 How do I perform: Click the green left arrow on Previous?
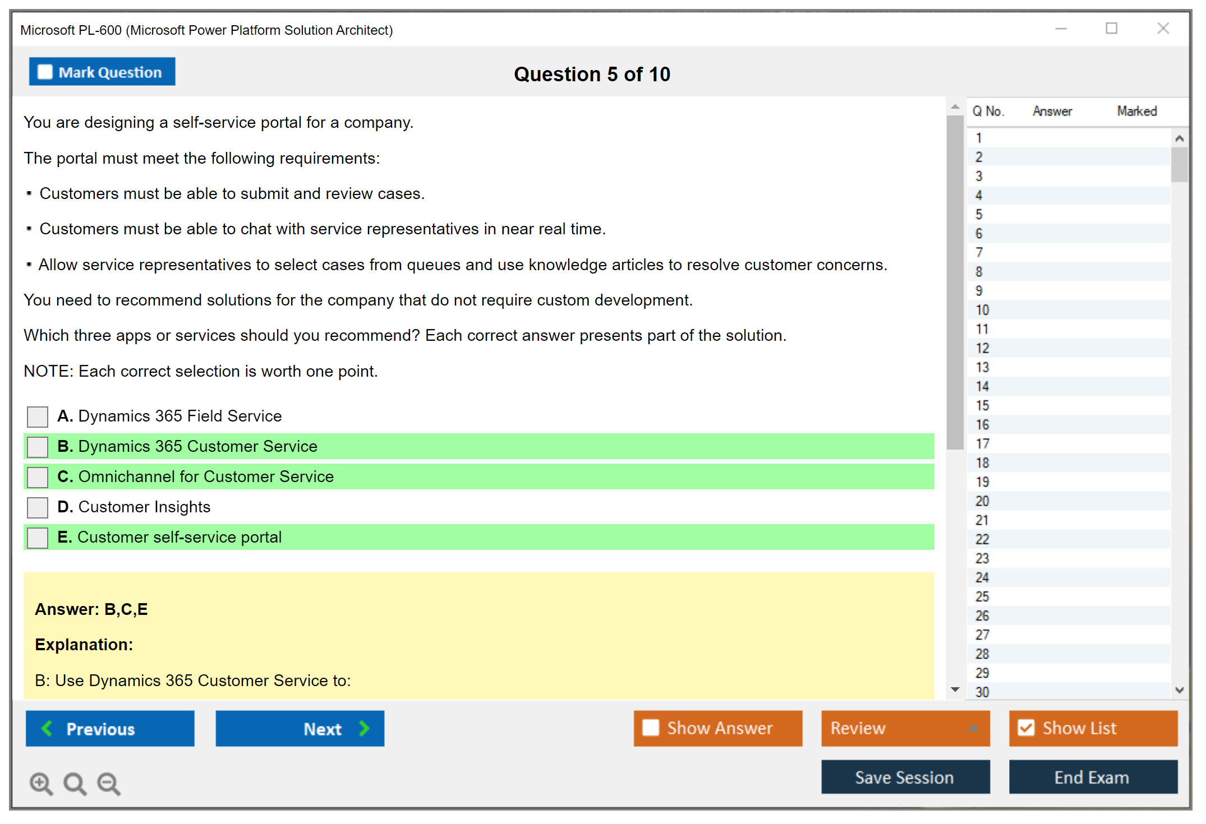[47, 728]
